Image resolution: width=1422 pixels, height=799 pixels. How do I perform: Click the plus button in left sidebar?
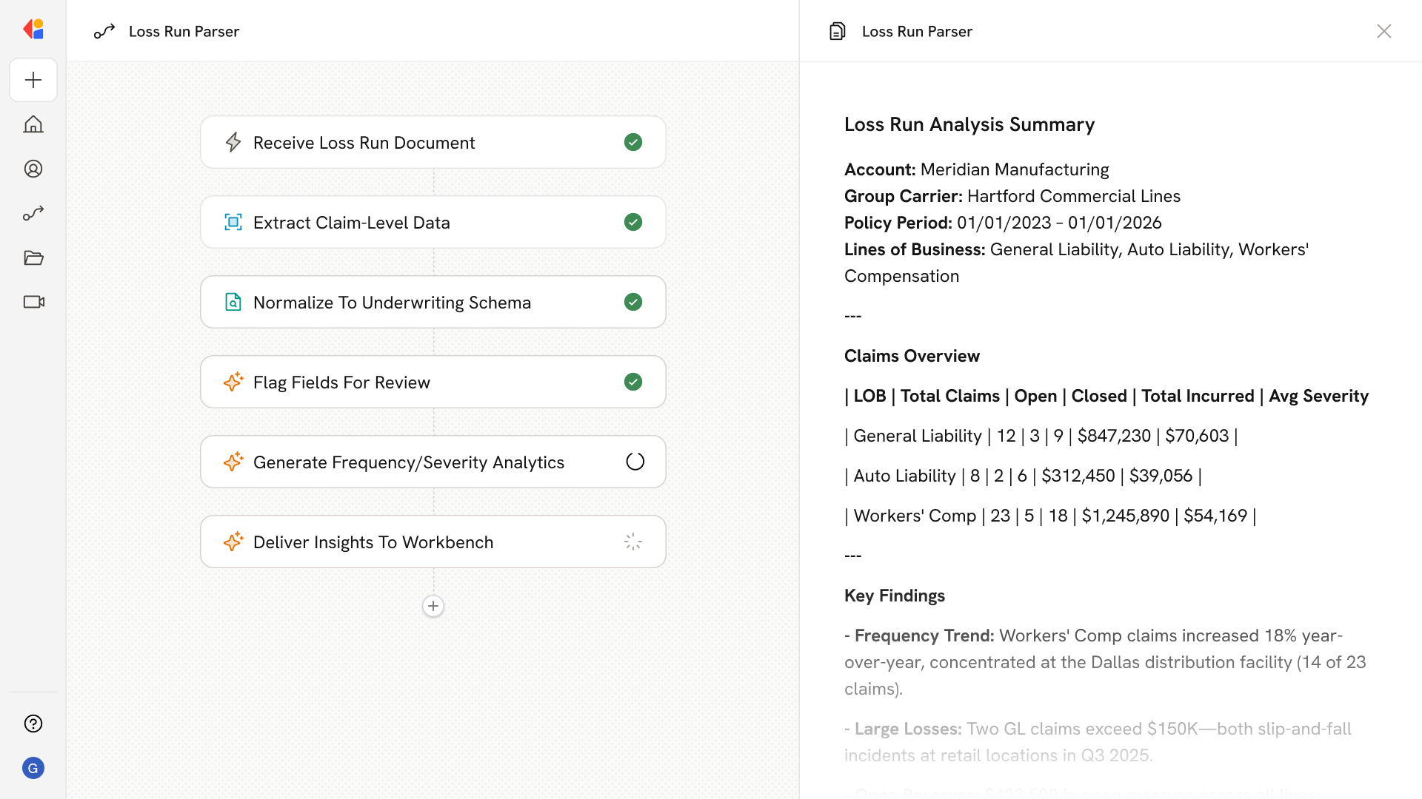[x=33, y=80]
